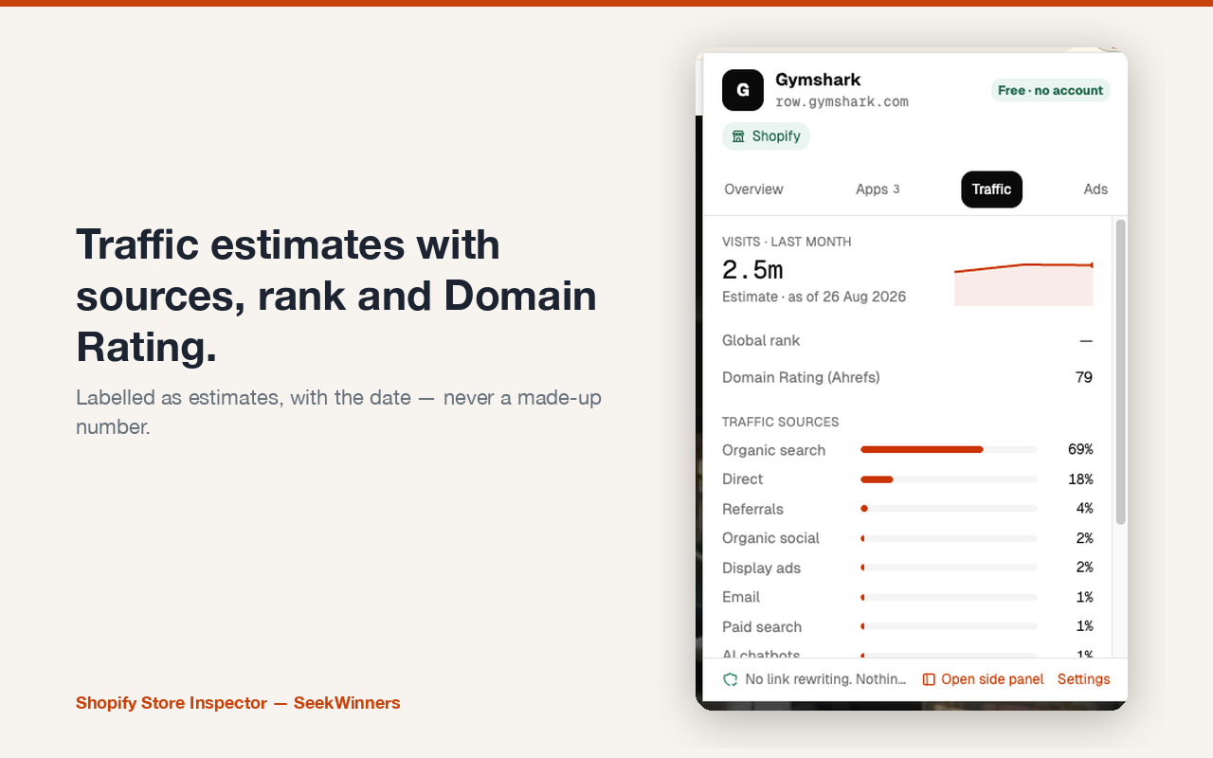Click the Paid search label
1213x758 pixels.
(762, 627)
